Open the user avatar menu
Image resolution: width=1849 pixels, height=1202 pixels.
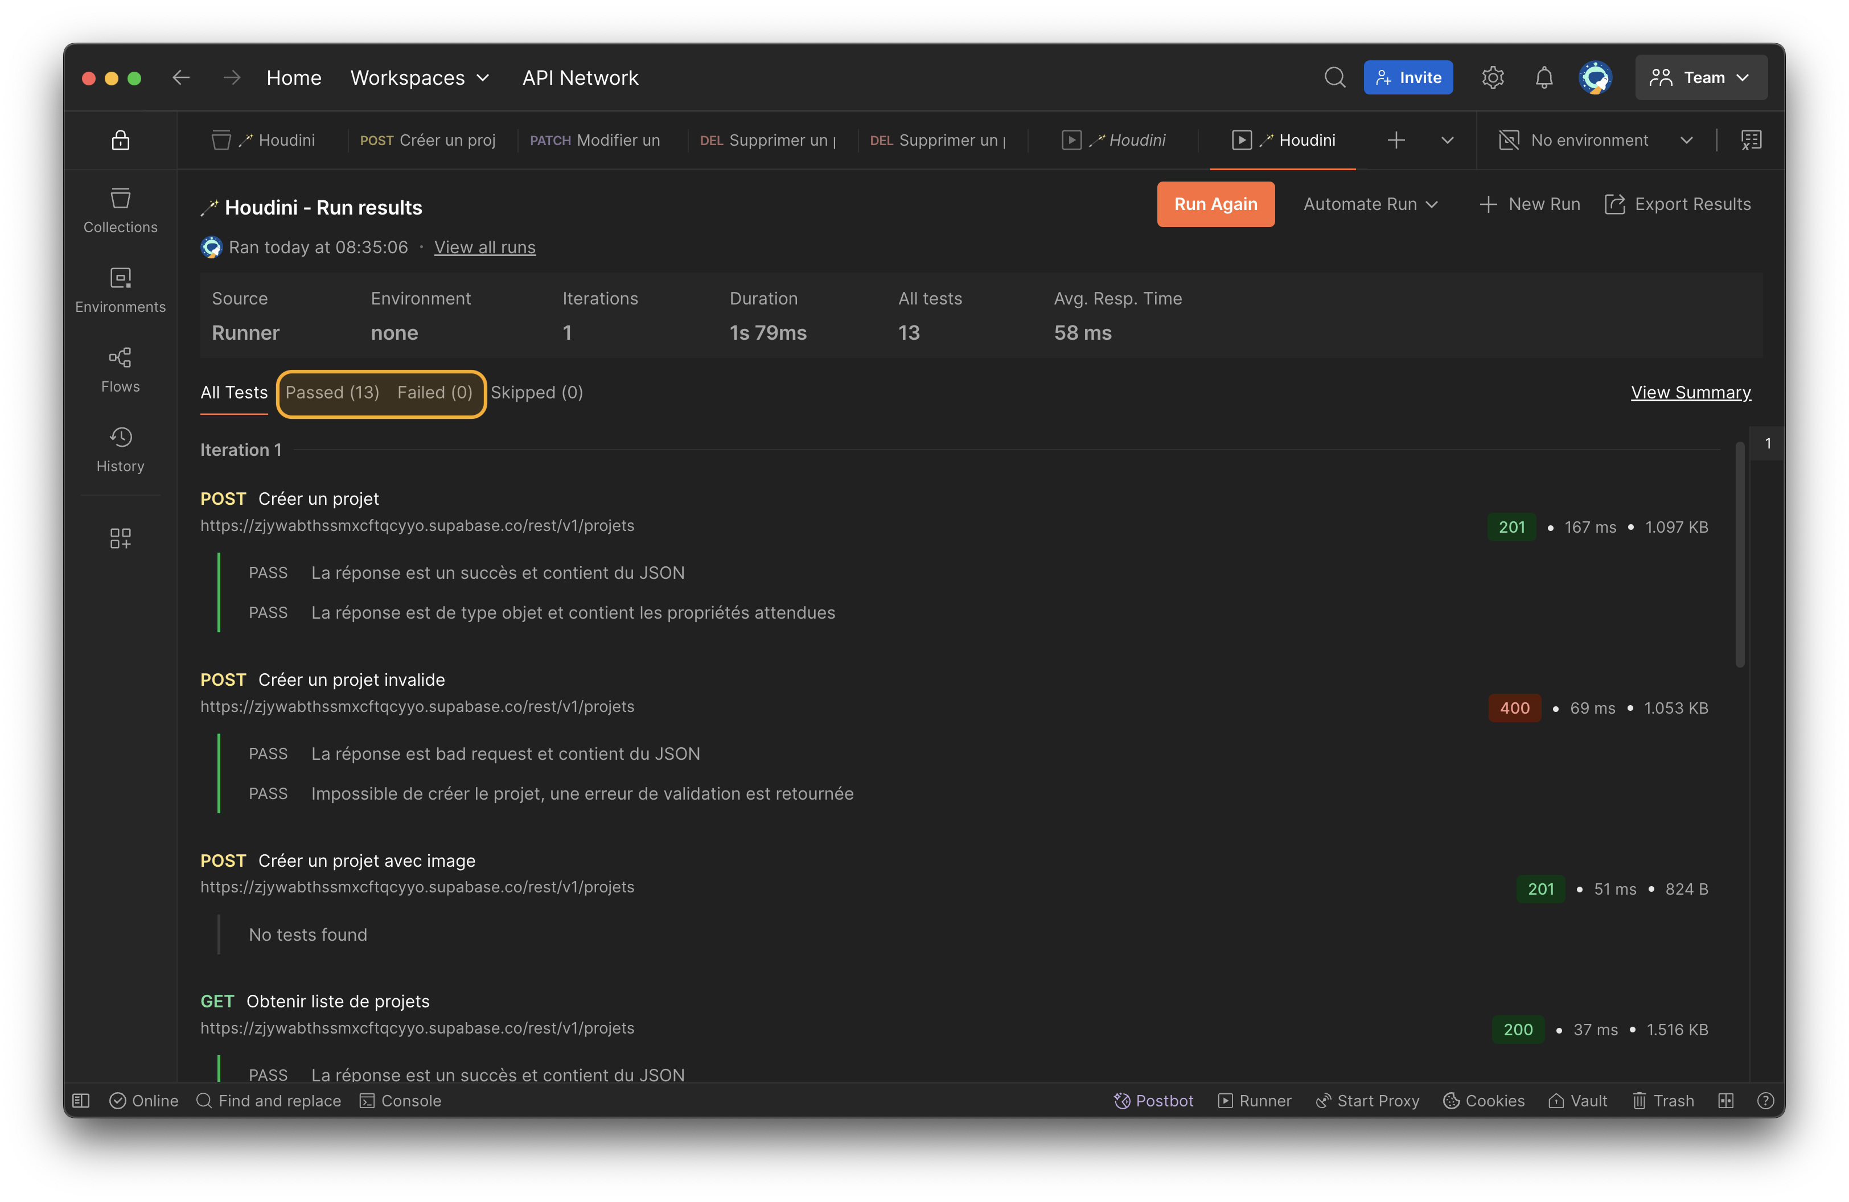1595,77
